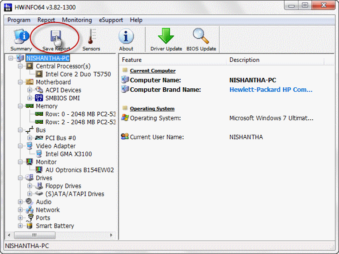Select the Ports tree label
This screenshot has width=339, height=254.
43,218
